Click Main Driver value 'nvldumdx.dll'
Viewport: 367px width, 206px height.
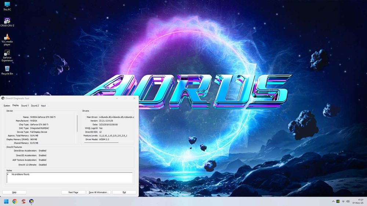117,117
